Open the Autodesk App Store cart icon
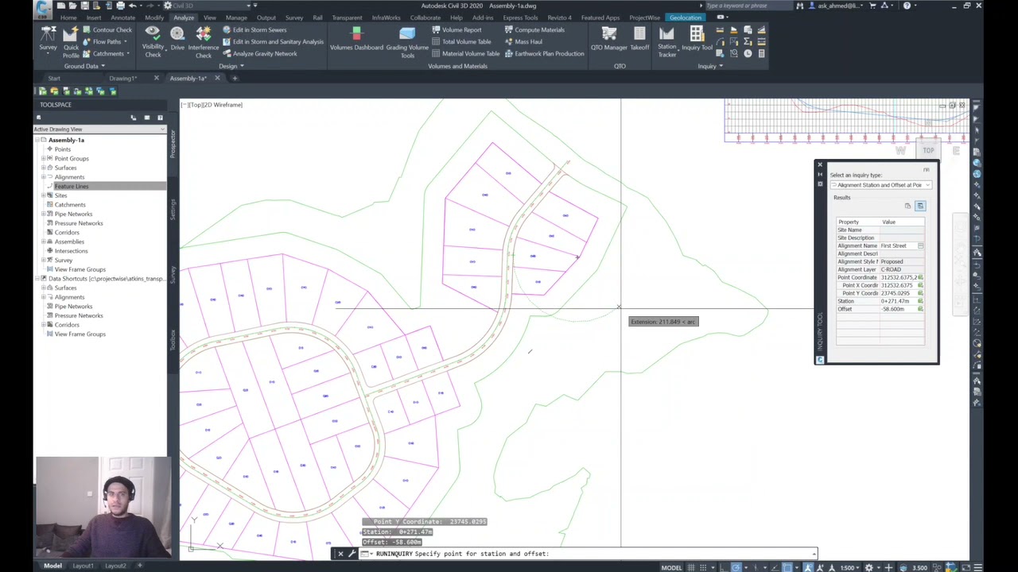The height and width of the screenshot is (572, 1018). coord(872,6)
